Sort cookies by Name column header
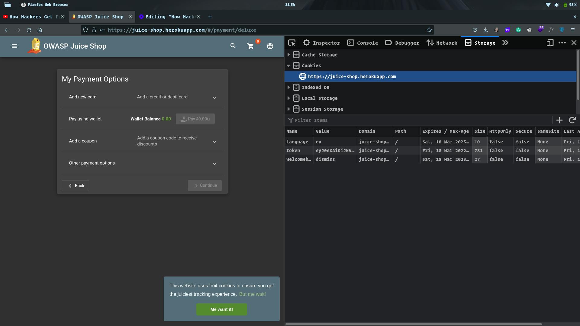 click(x=299, y=131)
